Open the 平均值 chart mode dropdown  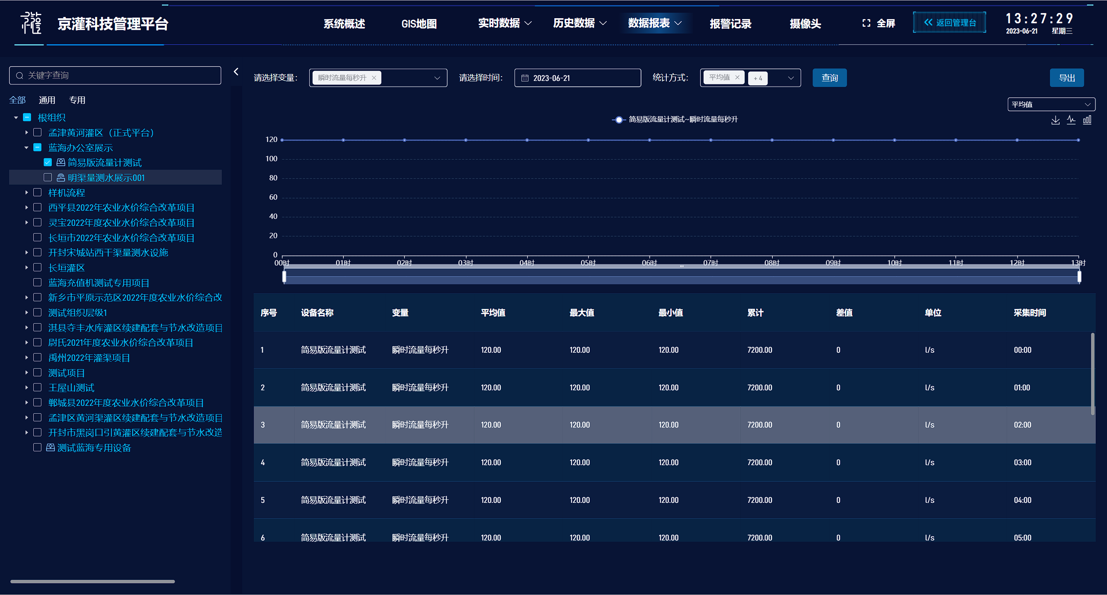[x=1051, y=104]
